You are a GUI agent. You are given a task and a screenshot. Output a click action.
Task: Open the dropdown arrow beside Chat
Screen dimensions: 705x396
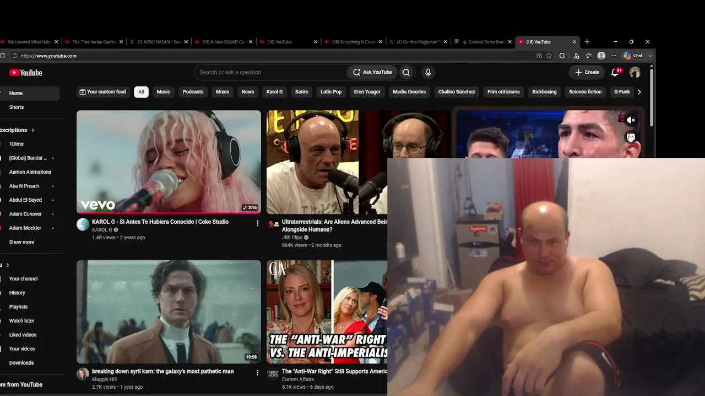click(x=650, y=56)
